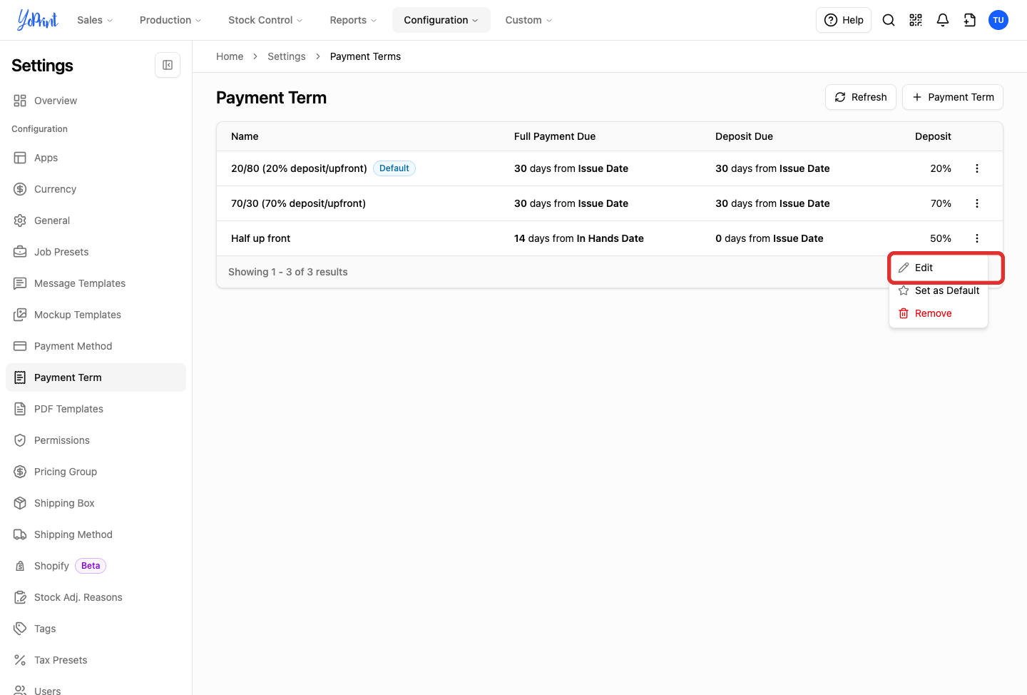Open Payment Method settings

[x=96, y=346]
